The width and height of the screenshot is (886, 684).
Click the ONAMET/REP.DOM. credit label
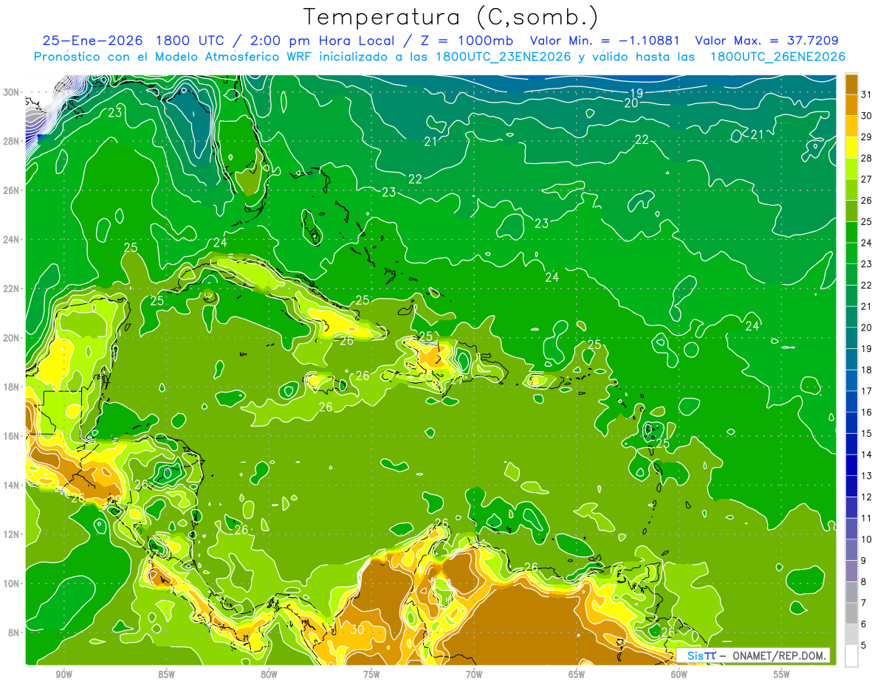779,655
